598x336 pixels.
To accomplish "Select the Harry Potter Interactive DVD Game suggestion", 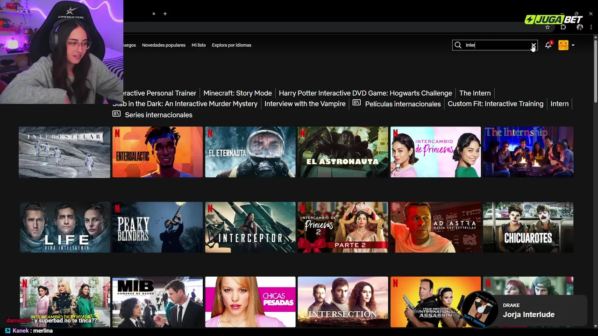I will click(365, 93).
